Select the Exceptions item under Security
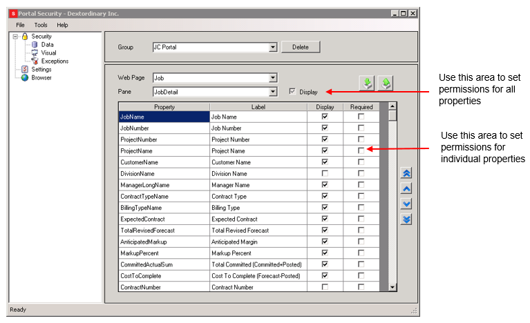 [55, 61]
